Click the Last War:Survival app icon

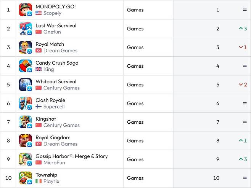[26, 29]
